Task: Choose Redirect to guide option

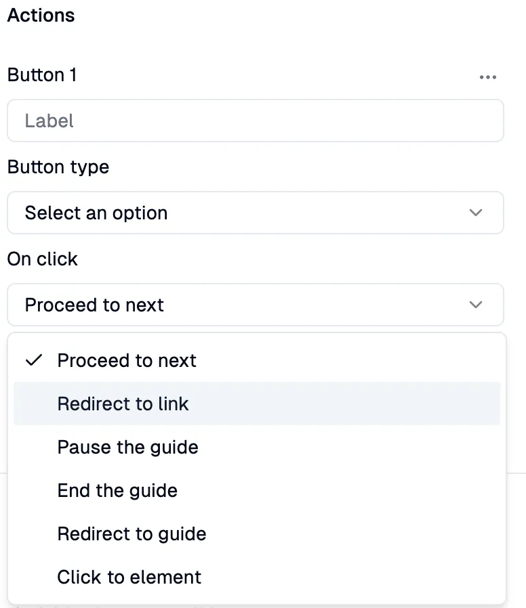Action: pyautogui.click(x=131, y=534)
